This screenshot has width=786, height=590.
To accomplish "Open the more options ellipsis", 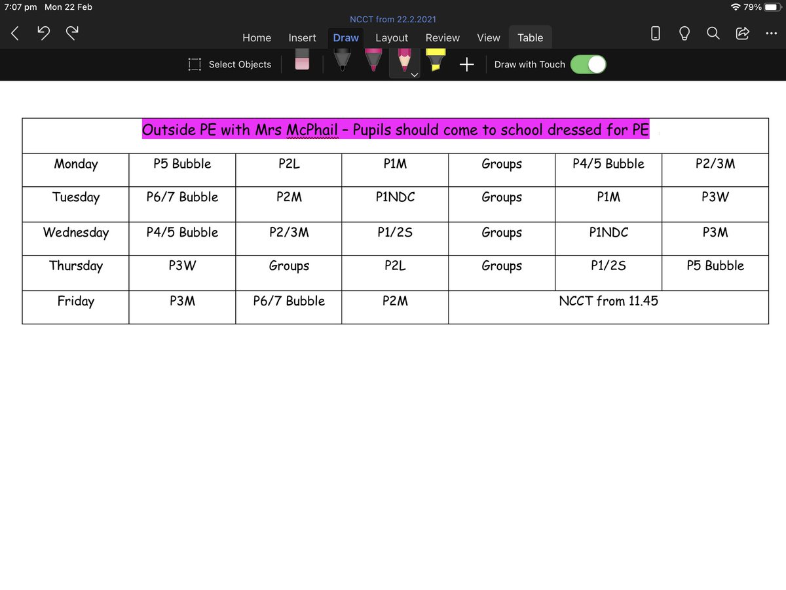I will tap(771, 33).
